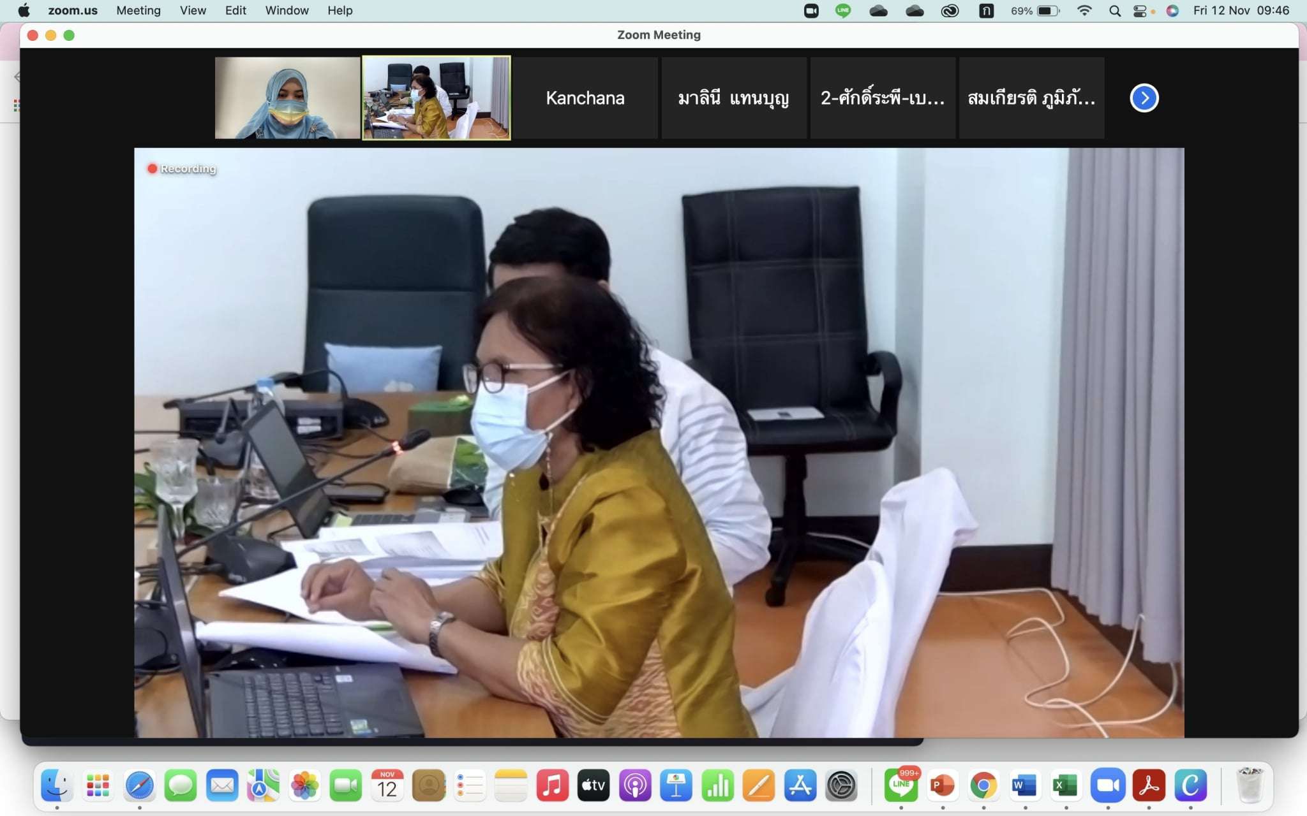Launch PowerPoint from the Dock
1307x816 pixels.
[942, 785]
